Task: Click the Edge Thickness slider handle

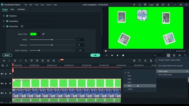Action: tap(39, 50)
